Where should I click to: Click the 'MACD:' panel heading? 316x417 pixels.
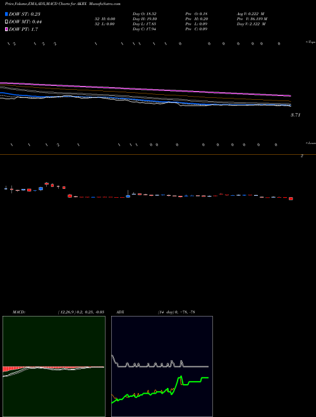click(x=19, y=312)
